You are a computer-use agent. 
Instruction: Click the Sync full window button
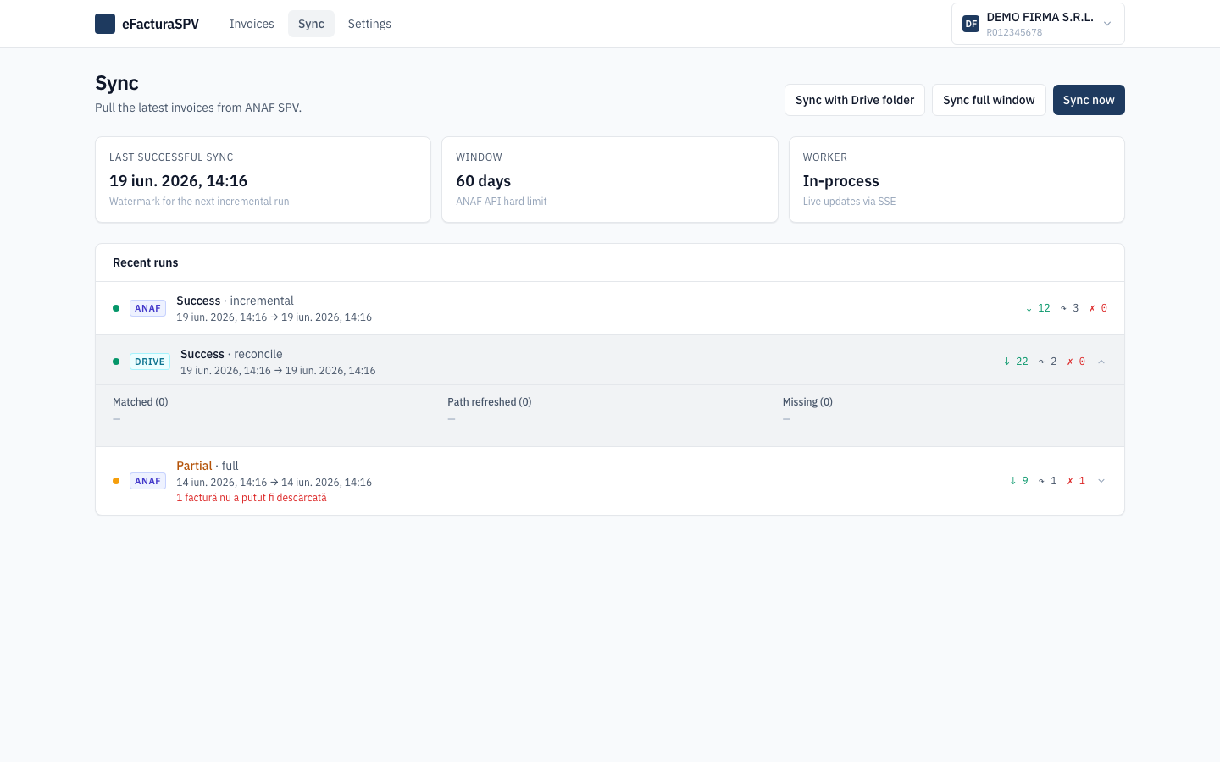(989, 100)
